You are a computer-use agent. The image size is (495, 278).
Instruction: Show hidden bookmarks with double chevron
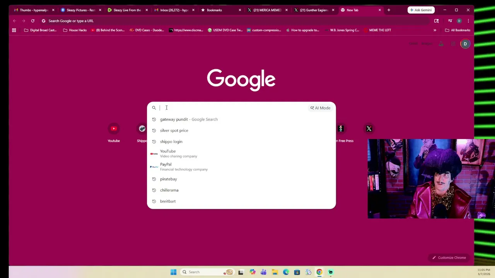pyautogui.click(x=435, y=30)
